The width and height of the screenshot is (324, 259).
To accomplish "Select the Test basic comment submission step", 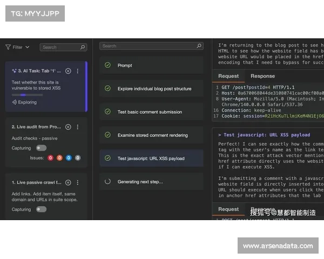I will (x=150, y=112).
